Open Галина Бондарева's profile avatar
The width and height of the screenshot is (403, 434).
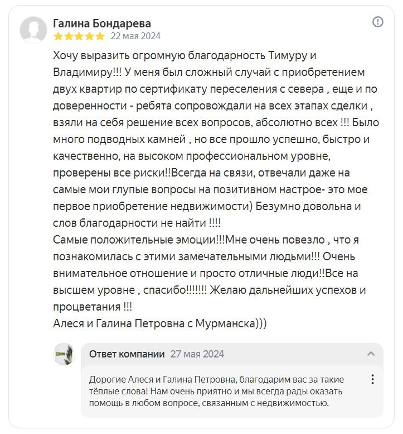point(33,30)
